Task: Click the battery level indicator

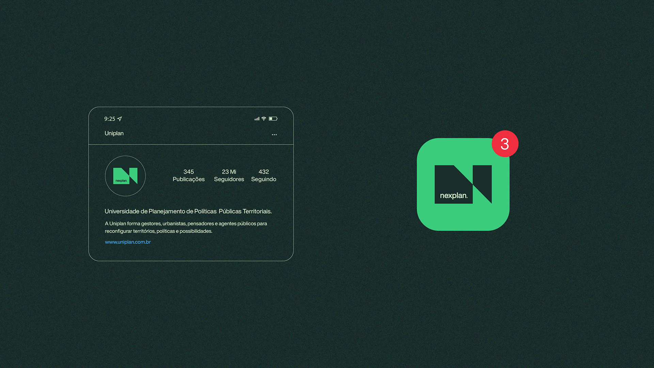Action: [273, 119]
